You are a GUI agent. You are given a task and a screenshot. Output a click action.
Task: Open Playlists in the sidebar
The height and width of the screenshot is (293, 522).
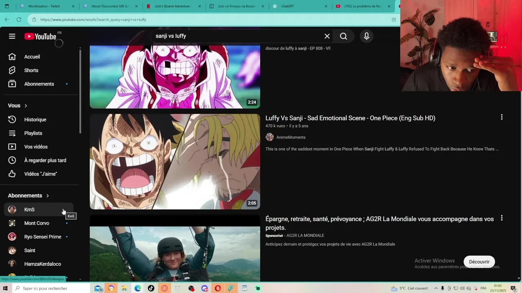click(41, 133)
